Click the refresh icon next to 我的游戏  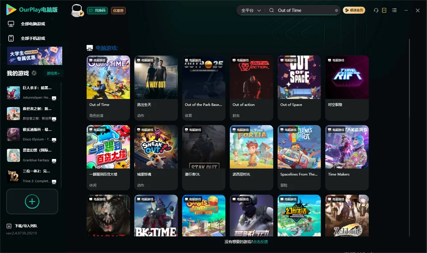click(x=34, y=73)
